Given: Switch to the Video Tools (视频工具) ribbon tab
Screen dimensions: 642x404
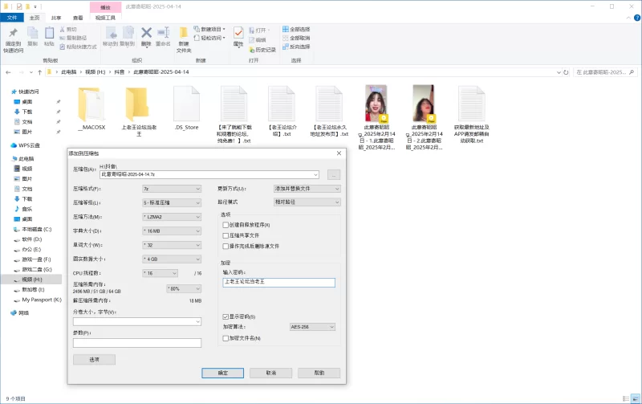Looking at the screenshot, I should [x=105, y=18].
